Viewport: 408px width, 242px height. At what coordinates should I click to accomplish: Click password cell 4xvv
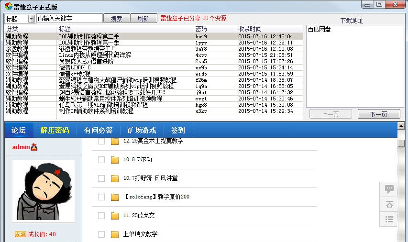[201, 55]
